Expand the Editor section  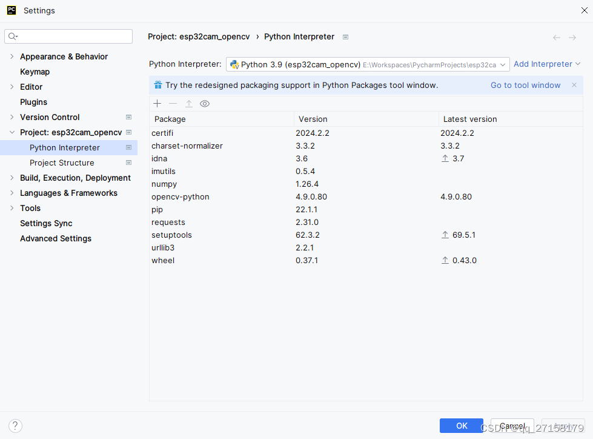(x=12, y=87)
